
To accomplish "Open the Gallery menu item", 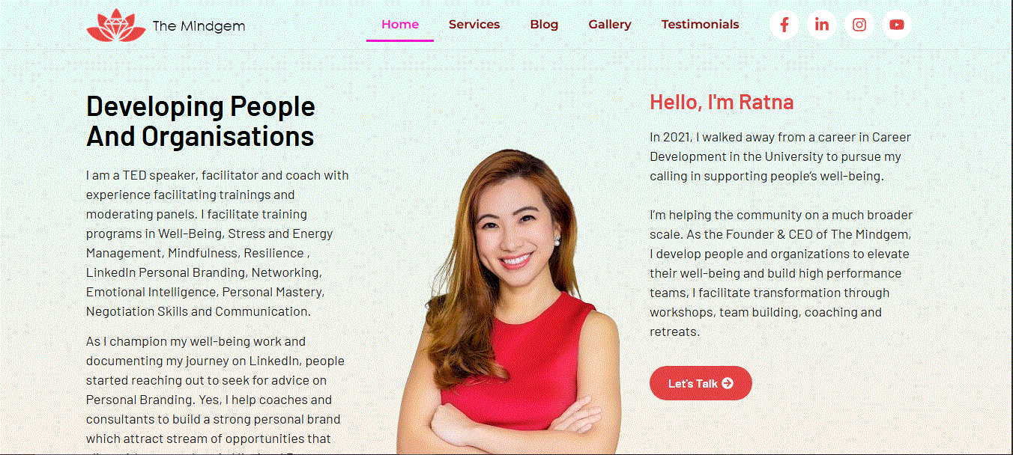I will [x=610, y=24].
